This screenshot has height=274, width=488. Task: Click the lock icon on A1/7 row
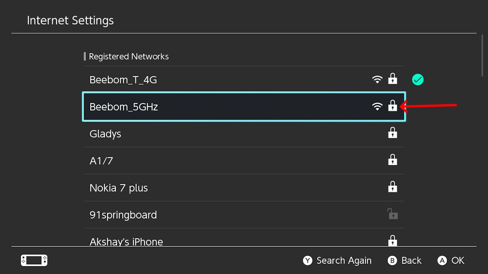(393, 160)
